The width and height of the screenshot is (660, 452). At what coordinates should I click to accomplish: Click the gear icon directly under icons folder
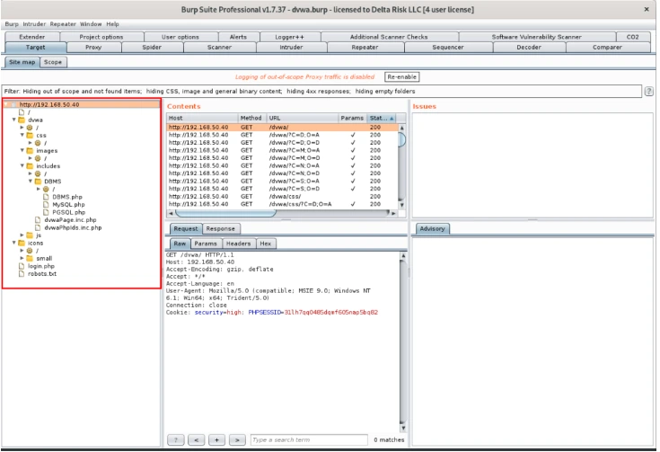click(30, 251)
